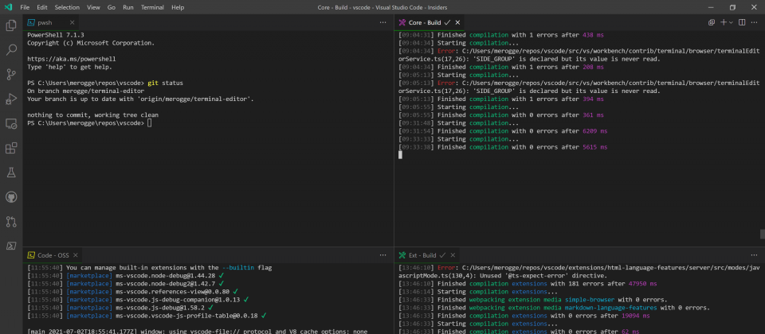Screen dimensions: 765x334
Task: Open the Extensions view
Action: [10, 148]
